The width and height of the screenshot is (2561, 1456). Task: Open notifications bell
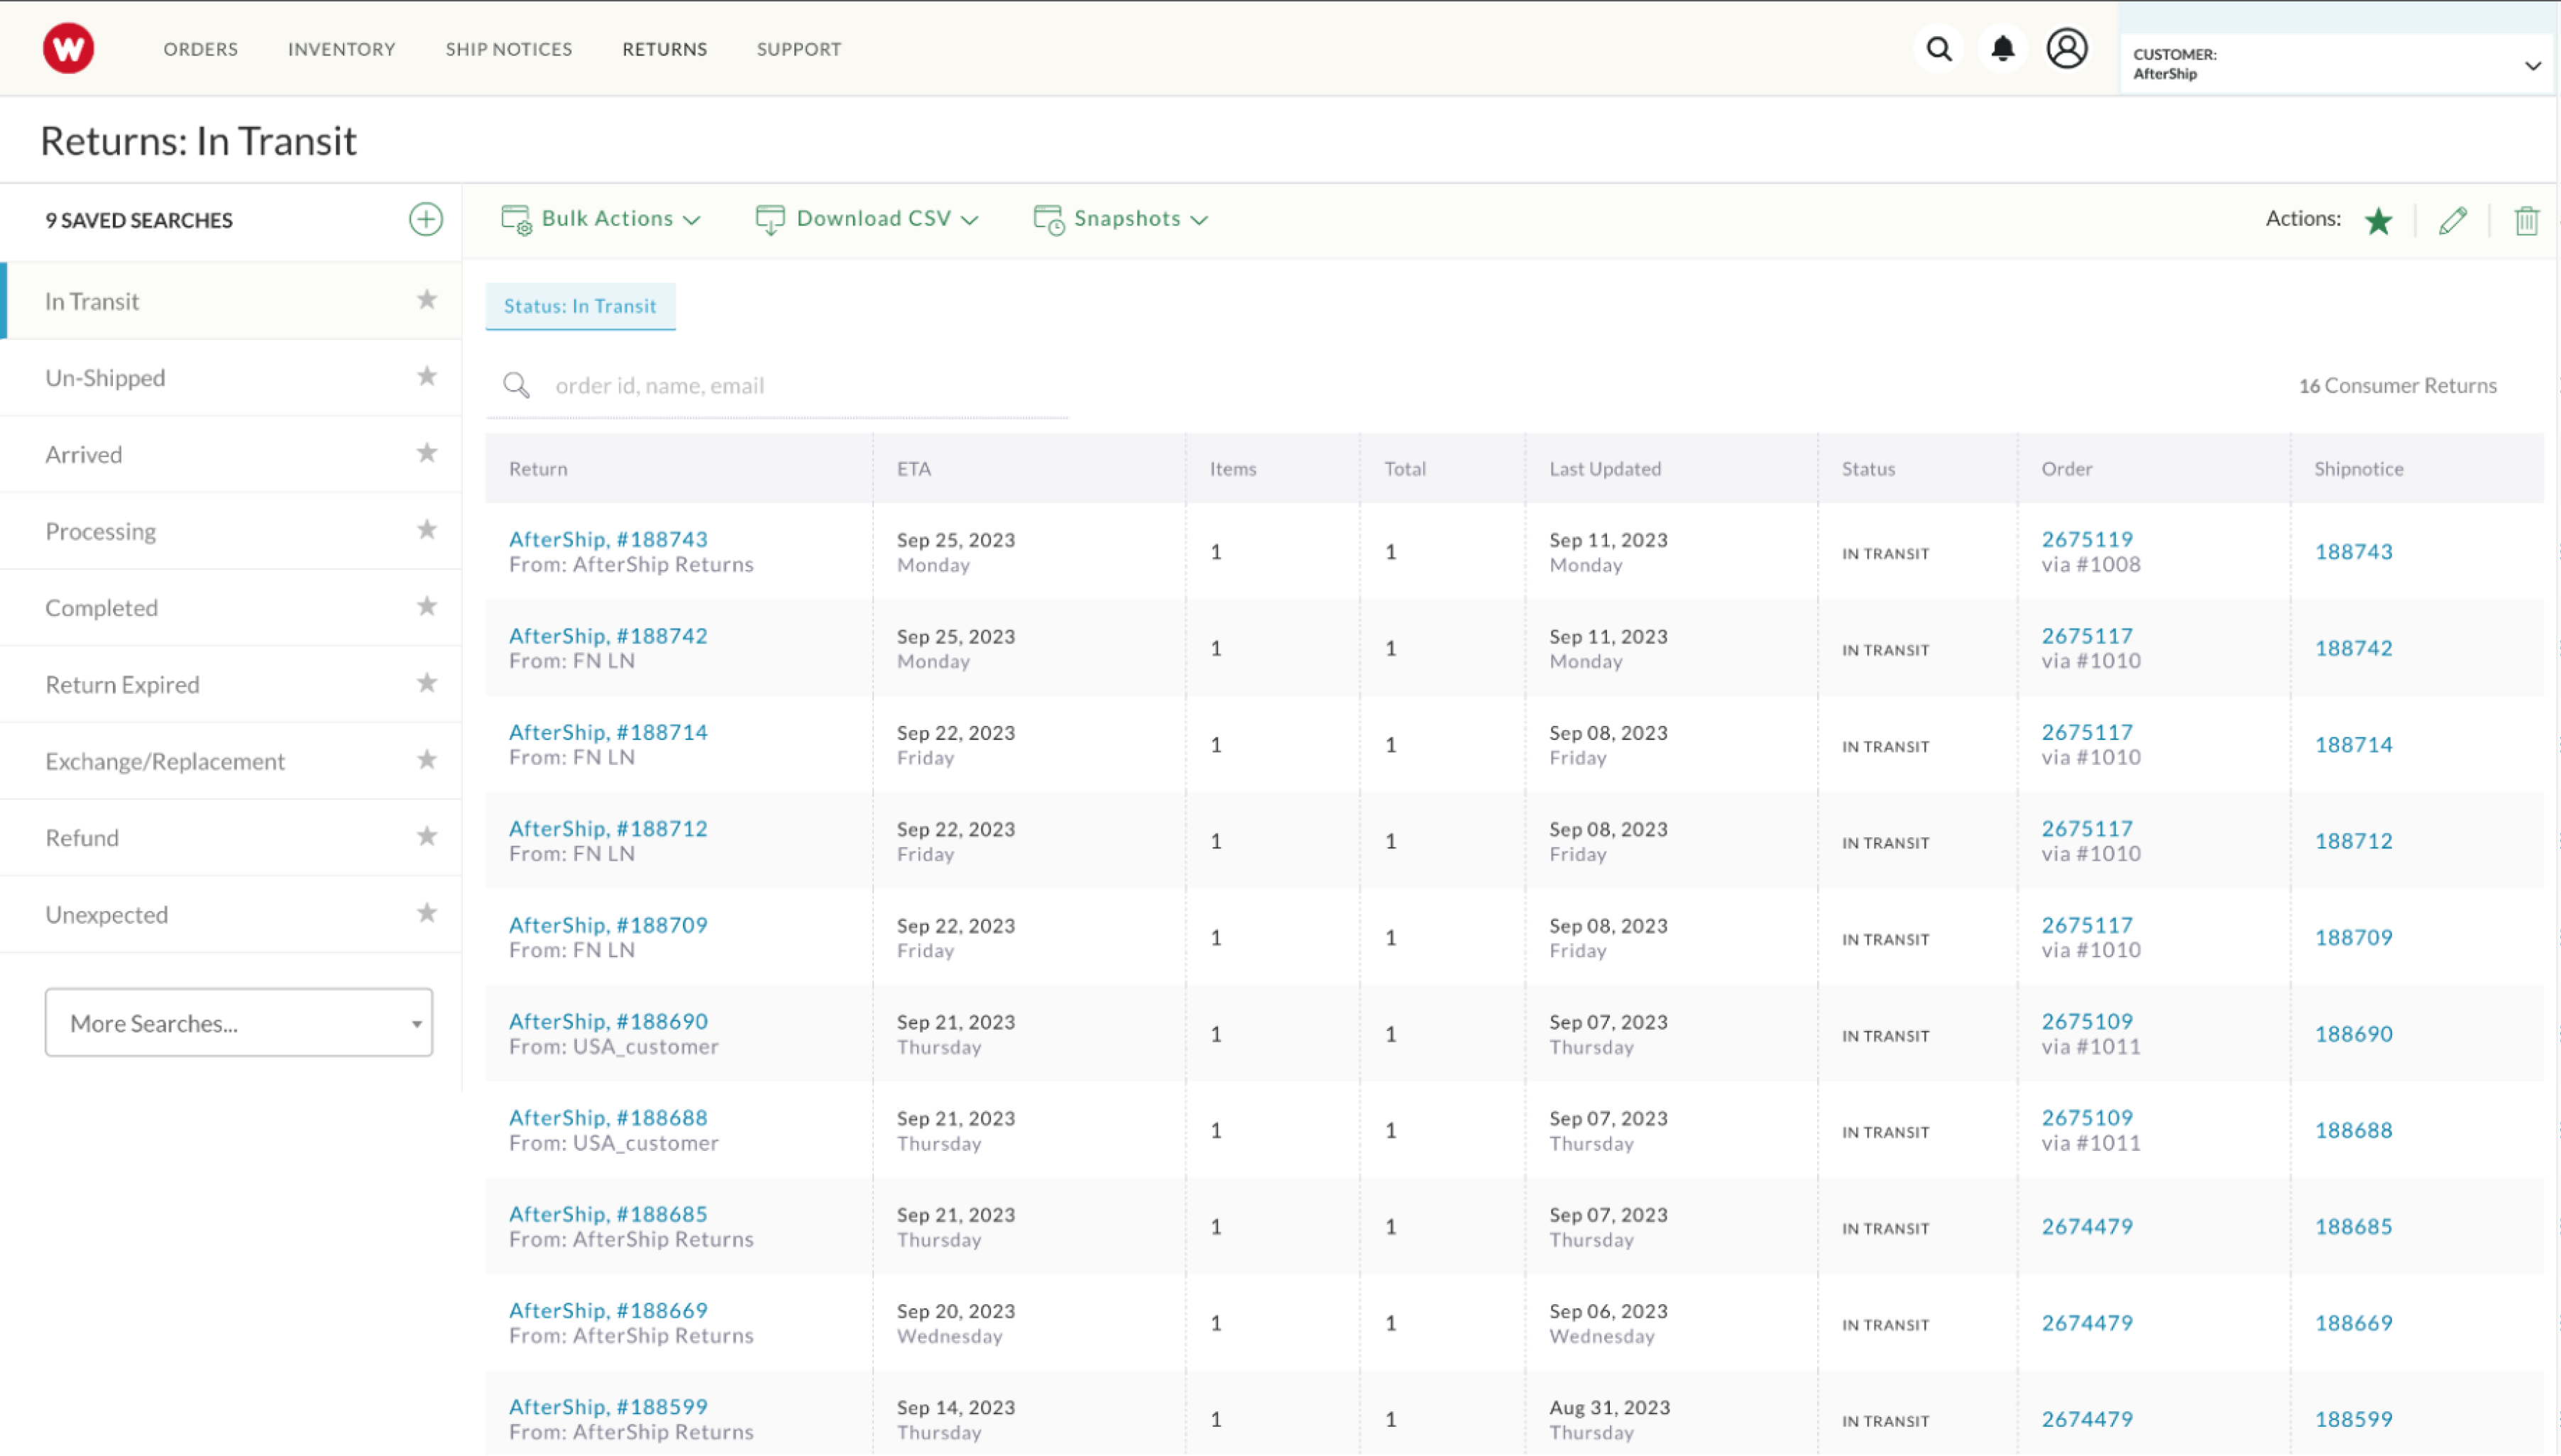pos(2003,48)
